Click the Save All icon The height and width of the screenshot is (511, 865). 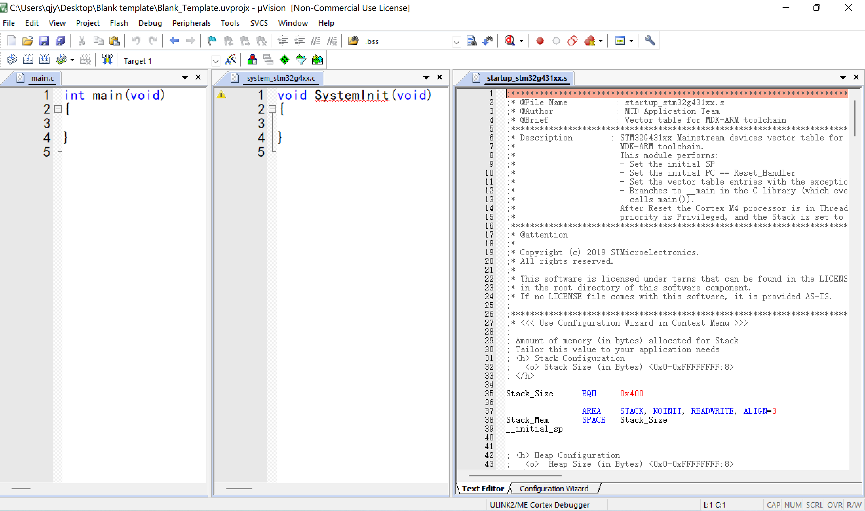(x=61, y=41)
